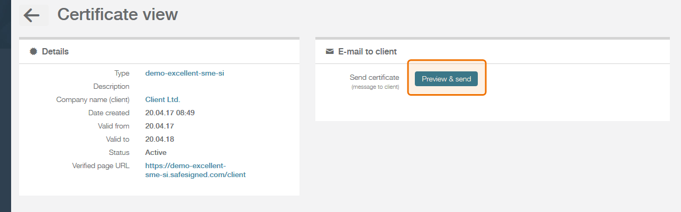
Task: Click the Send certificate label
Action: [375, 77]
